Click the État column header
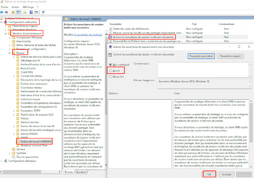The height and width of the screenshot is (178, 254). 194,24
